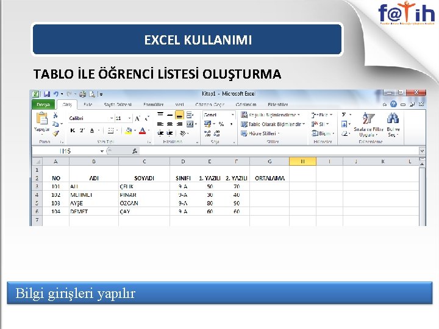Click the Save icon in quick access toolbar

pyautogui.click(x=47, y=94)
